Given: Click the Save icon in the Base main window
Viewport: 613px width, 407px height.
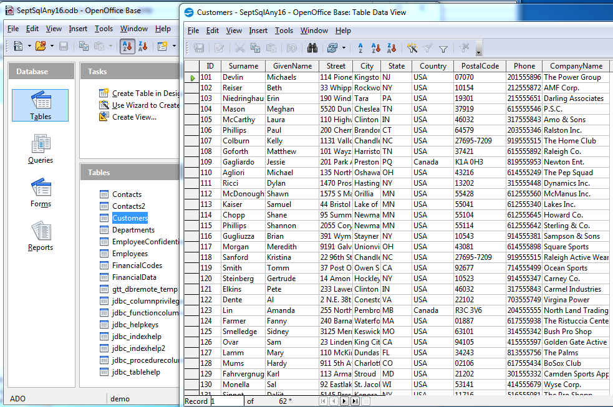Looking at the screenshot, I should coord(64,46).
